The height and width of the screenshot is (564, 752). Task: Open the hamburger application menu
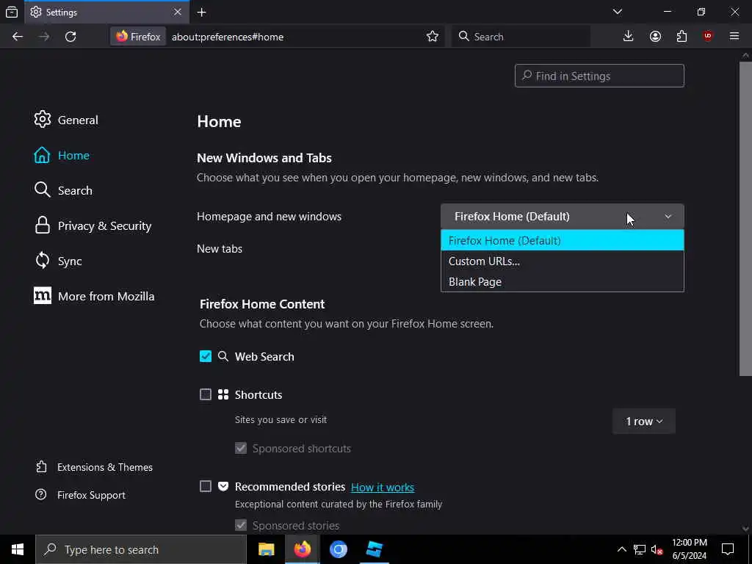(x=734, y=37)
